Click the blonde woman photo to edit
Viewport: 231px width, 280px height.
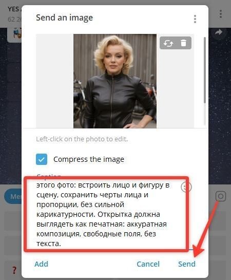(115, 81)
